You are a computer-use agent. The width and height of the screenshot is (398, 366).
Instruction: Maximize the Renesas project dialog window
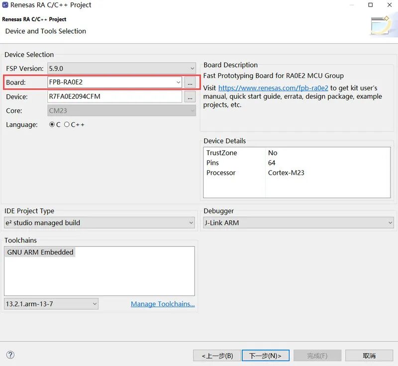(x=370, y=5)
